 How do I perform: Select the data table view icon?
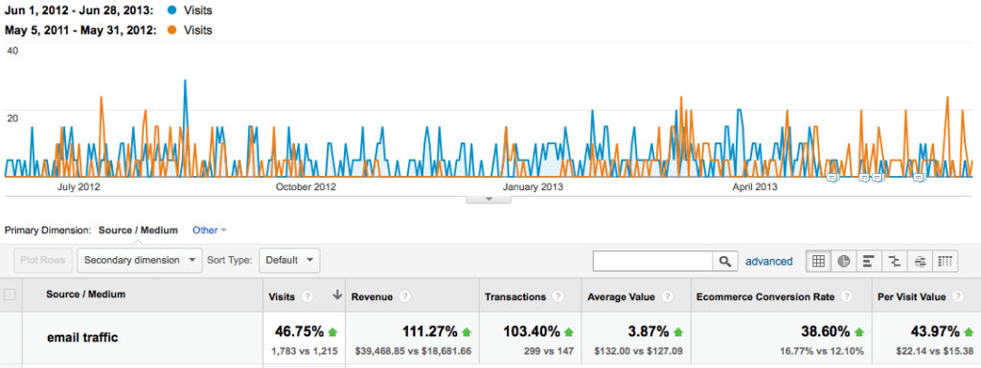(x=818, y=261)
